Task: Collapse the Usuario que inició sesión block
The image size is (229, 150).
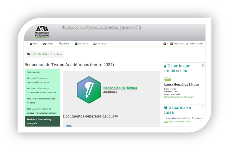Action: 203,65
